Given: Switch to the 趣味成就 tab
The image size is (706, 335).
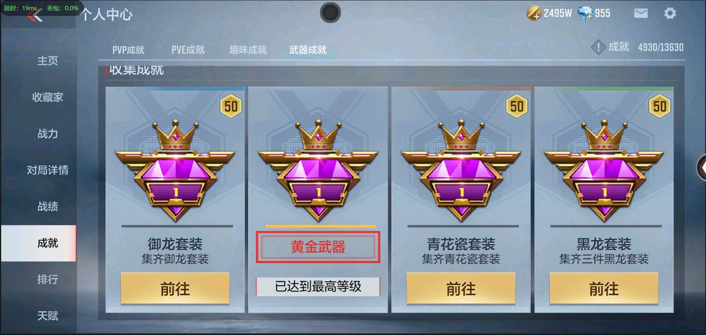Looking at the screenshot, I should tap(248, 50).
